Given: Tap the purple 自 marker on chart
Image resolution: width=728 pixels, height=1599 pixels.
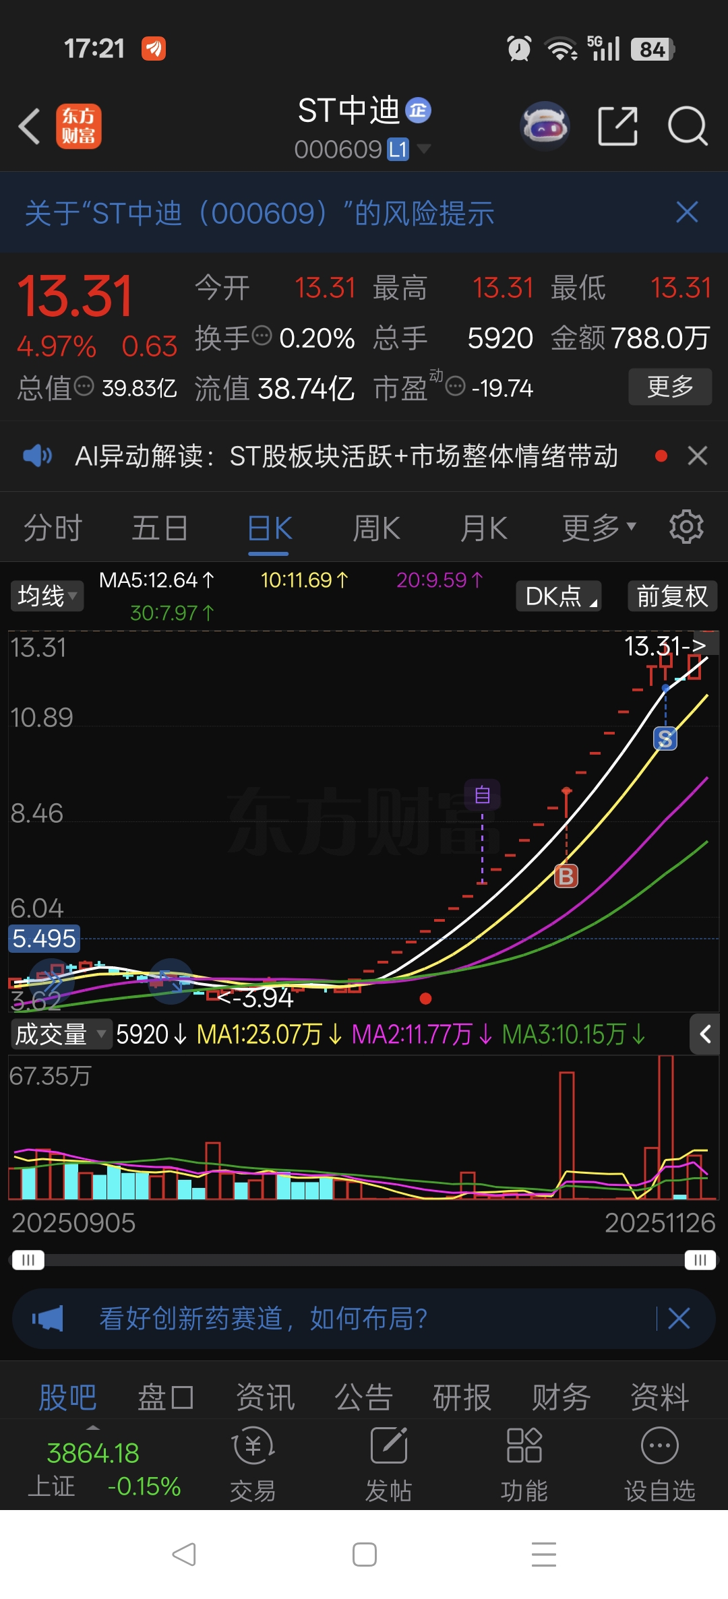Looking at the screenshot, I should tap(482, 794).
